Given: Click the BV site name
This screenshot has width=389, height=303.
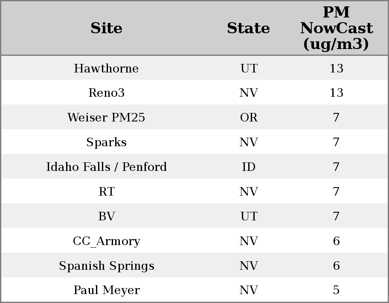Looking at the screenshot, I should click(106, 216).
